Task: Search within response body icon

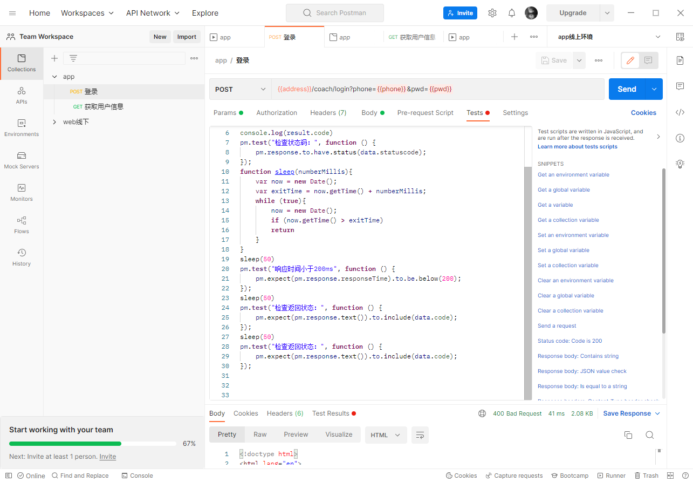Action: click(650, 435)
